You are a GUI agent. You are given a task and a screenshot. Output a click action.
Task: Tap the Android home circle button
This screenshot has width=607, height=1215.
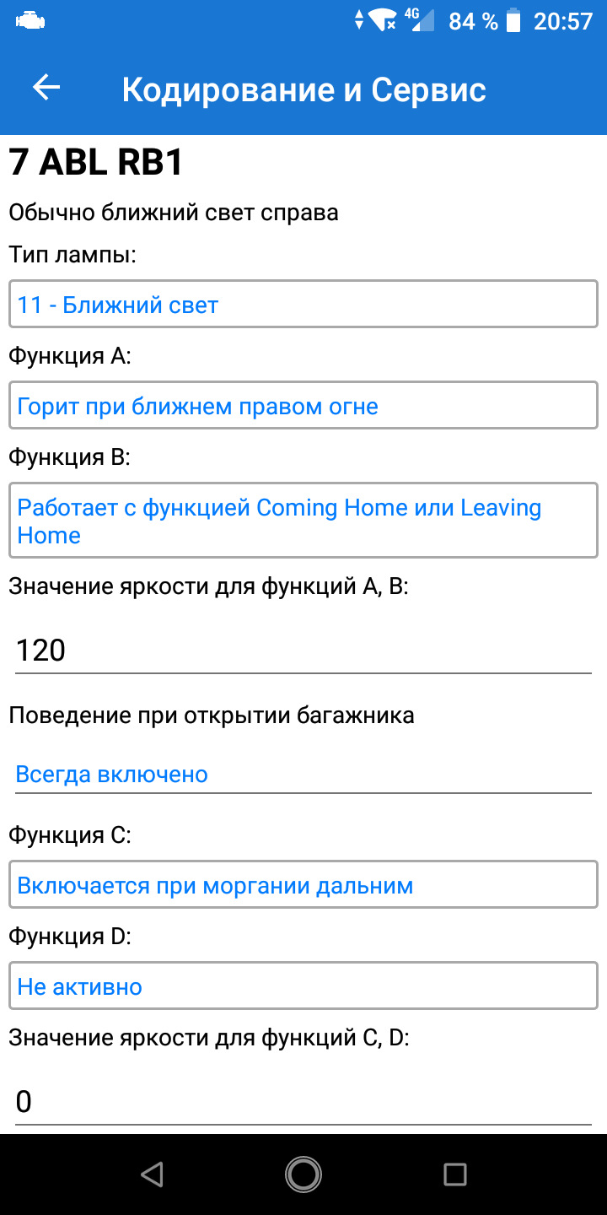pos(303,1174)
